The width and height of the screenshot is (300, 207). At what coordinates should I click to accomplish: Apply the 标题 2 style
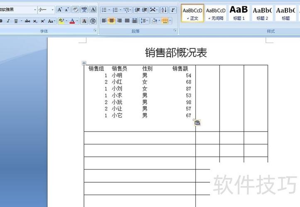point(262,13)
